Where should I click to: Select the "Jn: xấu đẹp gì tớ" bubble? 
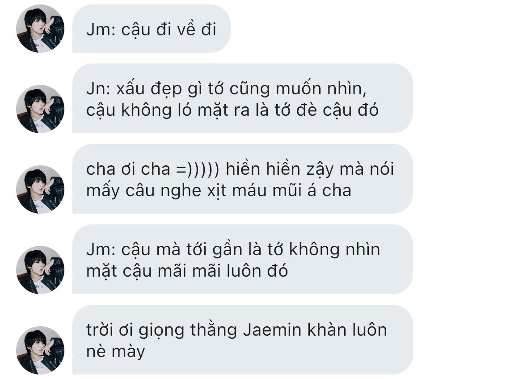[x=242, y=98]
